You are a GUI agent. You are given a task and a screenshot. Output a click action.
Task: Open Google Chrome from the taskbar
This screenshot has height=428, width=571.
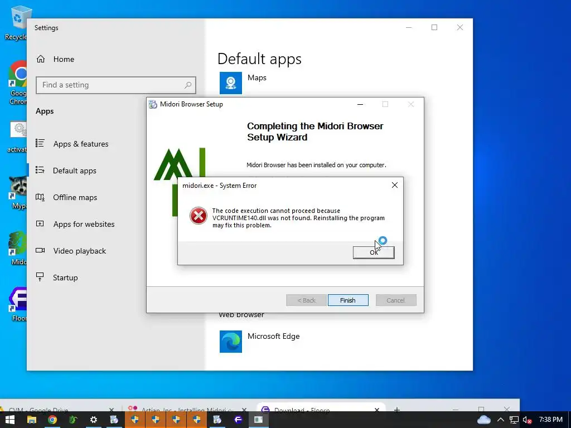click(52, 420)
